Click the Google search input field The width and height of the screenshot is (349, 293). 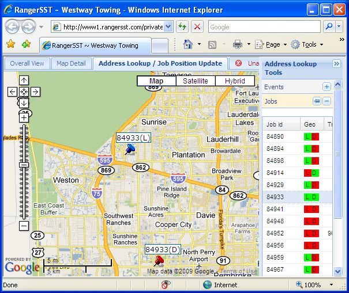pos(263,27)
